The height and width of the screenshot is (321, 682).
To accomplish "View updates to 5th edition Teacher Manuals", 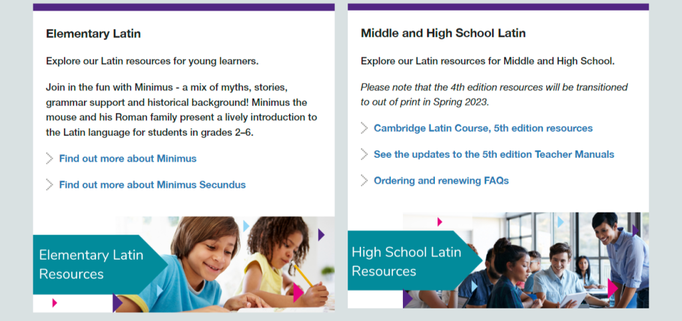I will coord(494,154).
